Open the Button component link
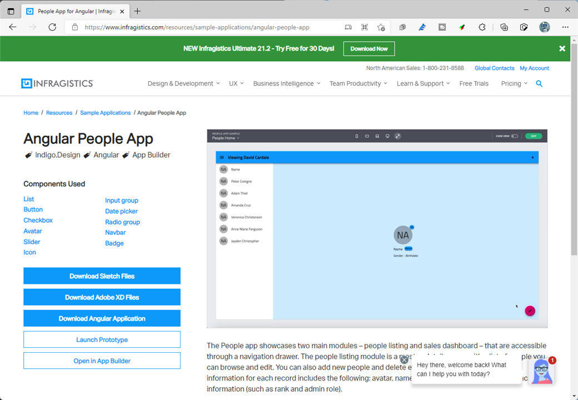Screen dimensions: 578x400 coord(33,209)
